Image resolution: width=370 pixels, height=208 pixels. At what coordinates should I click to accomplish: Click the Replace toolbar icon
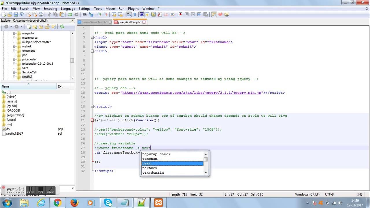tap(91, 14)
